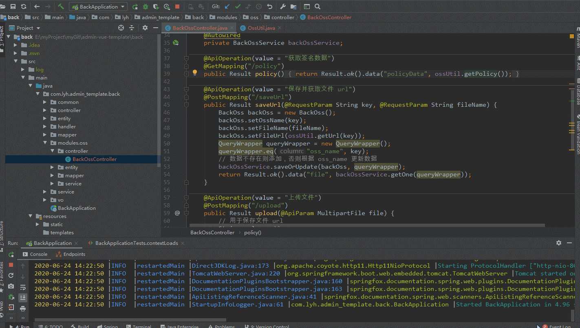The width and height of the screenshot is (580, 328).
Task: Open the Console tab in Run panel
Action: [35, 254]
